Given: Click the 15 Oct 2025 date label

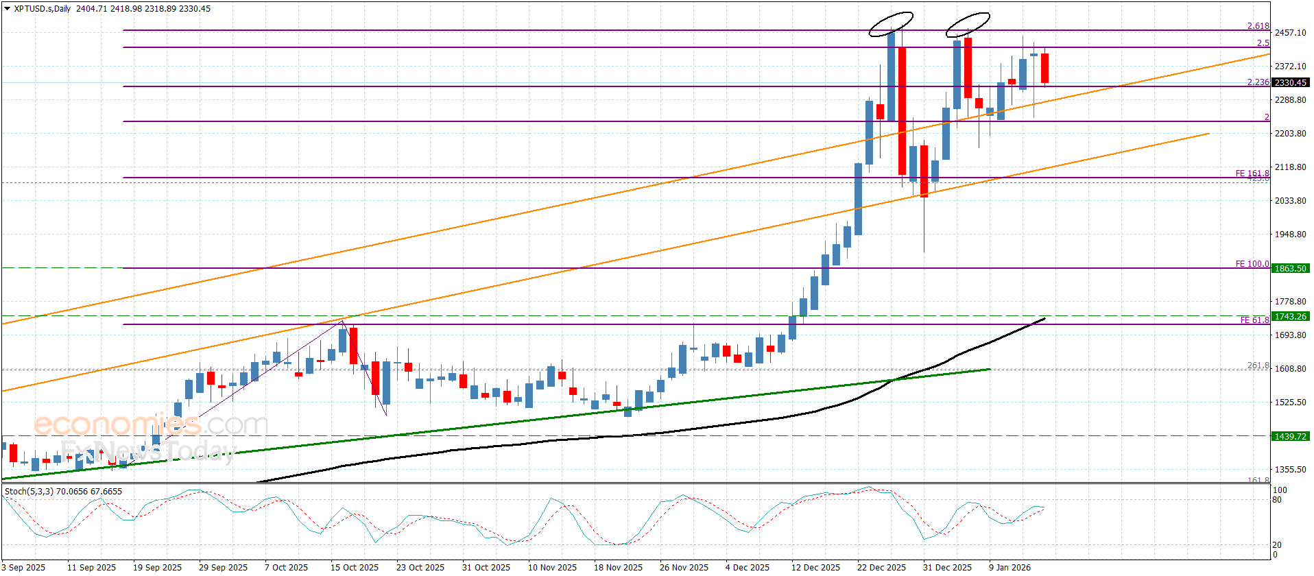Looking at the screenshot, I should [355, 567].
